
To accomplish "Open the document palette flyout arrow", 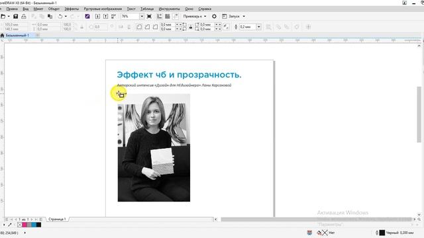I will pos(4,225).
